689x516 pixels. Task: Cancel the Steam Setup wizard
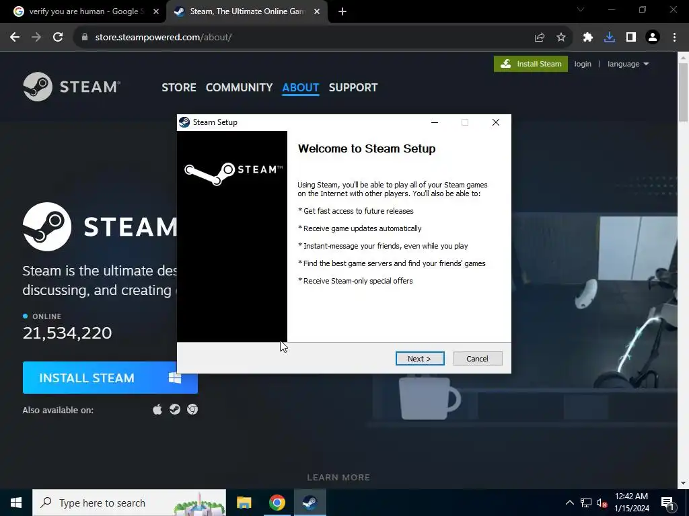pyautogui.click(x=477, y=359)
